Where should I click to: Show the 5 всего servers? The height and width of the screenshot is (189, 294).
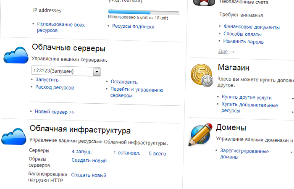(157, 154)
